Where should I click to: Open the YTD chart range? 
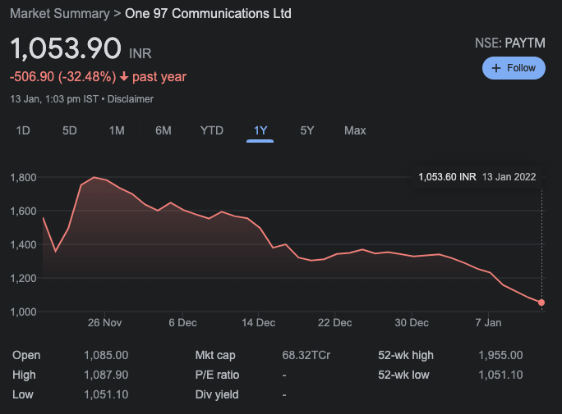point(212,130)
